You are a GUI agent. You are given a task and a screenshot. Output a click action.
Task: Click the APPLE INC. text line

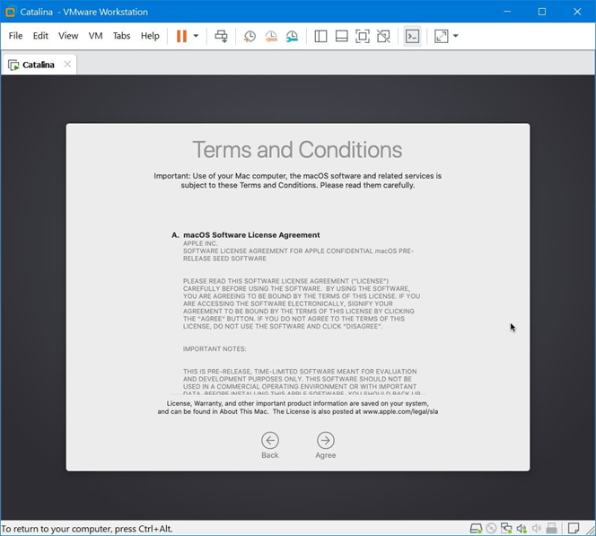[x=200, y=243]
